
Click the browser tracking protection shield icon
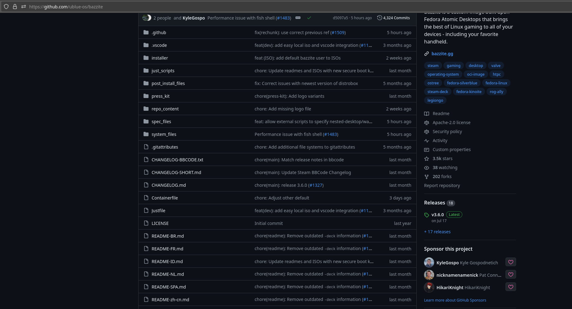tap(6, 7)
